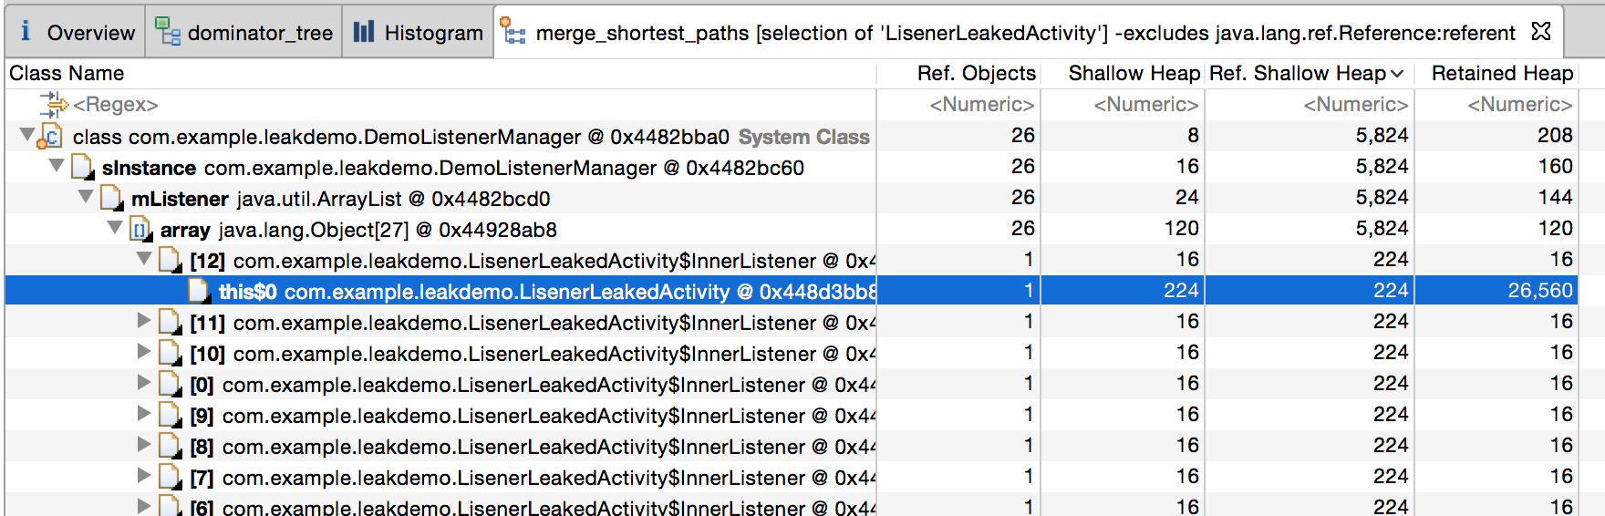Click the DemoListenerManager class icon
Image resolution: width=1605 pixels, height=516 pixels.
coord(51,137)
